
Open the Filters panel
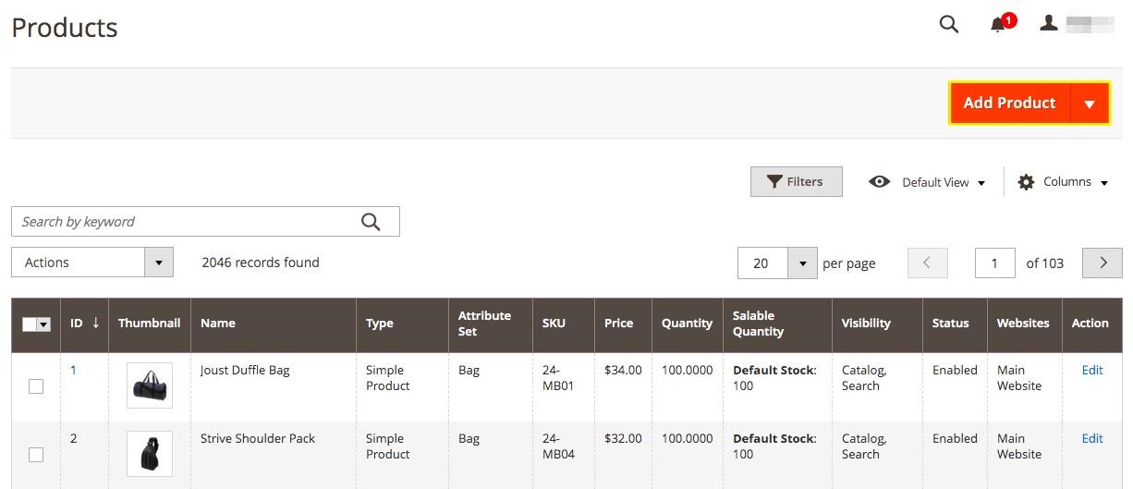(796, 182)
